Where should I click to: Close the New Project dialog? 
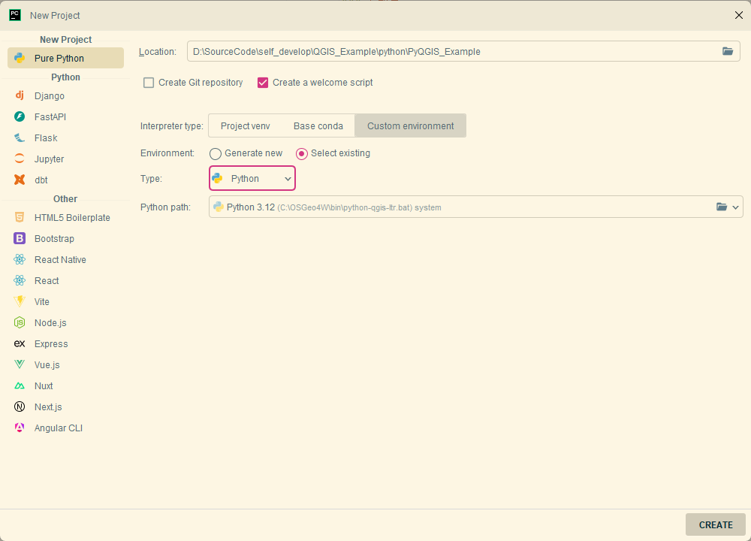pos(738,15)
